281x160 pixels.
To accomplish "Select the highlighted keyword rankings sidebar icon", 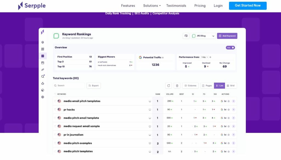I will click(43, 56).
